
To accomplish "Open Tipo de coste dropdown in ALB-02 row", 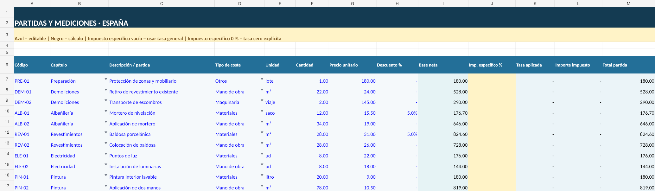I will [262, 122].
